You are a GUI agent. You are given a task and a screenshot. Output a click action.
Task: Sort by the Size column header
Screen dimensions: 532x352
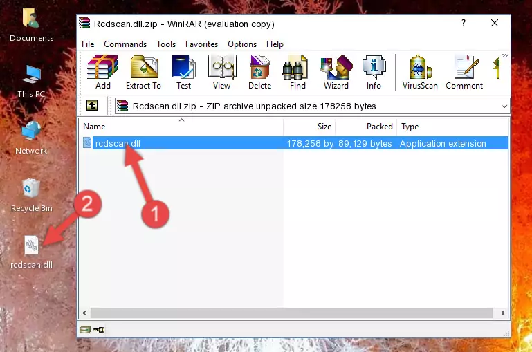[309, 127]
